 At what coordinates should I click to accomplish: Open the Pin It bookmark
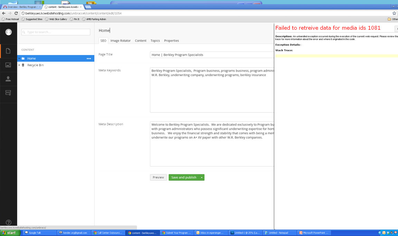pyautogui.click(x=75, y=19)
